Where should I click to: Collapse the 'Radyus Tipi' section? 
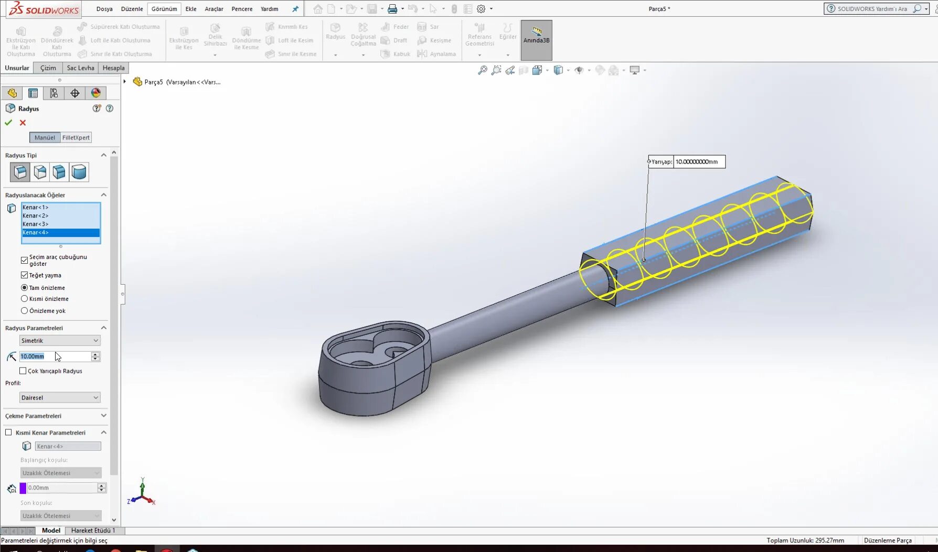103,155
